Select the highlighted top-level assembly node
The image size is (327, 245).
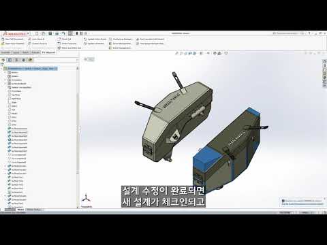pos(31,68)
